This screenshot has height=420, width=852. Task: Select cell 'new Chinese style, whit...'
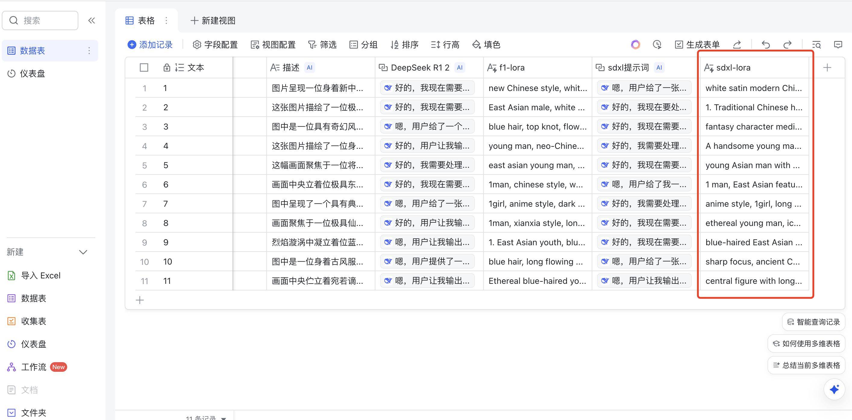(537, 88)
